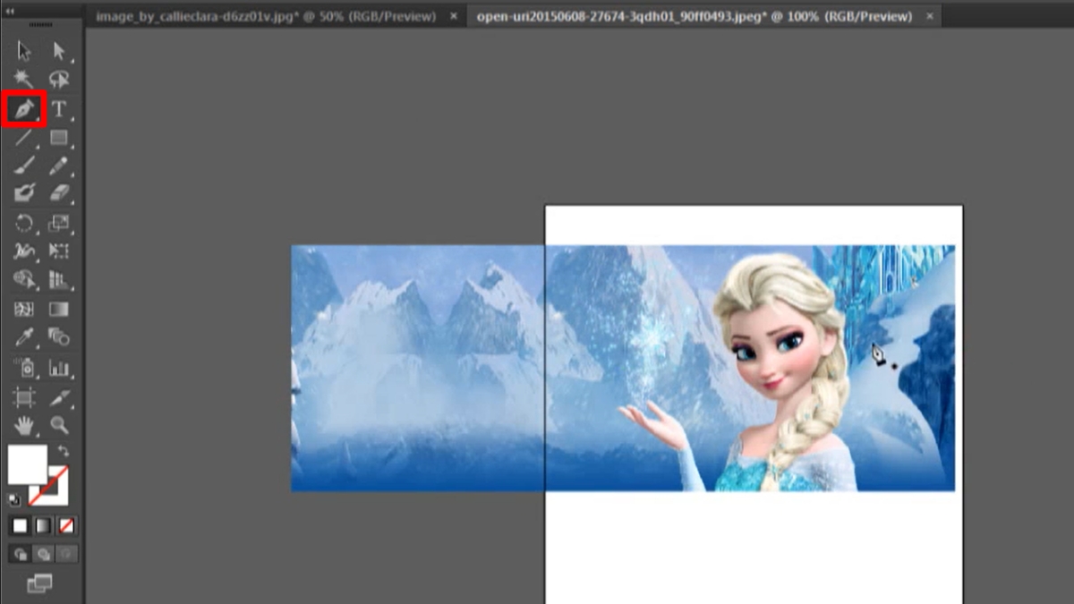This screenshot has height=604, width=1074.
Task: Activate the Hand tool
Action: point(24,424)
